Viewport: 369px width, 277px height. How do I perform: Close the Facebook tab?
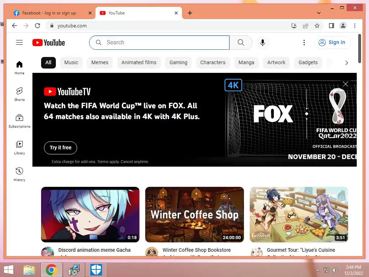(90, 13)
